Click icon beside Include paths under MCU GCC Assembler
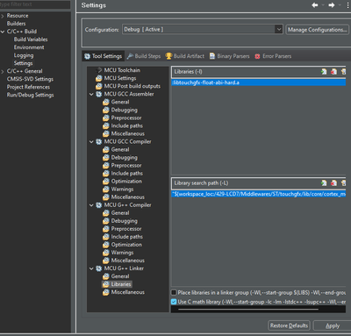 (x=106, y=125)
